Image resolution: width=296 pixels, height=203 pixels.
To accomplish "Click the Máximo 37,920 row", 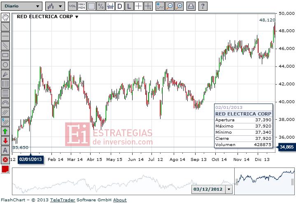I will [243, 126].
